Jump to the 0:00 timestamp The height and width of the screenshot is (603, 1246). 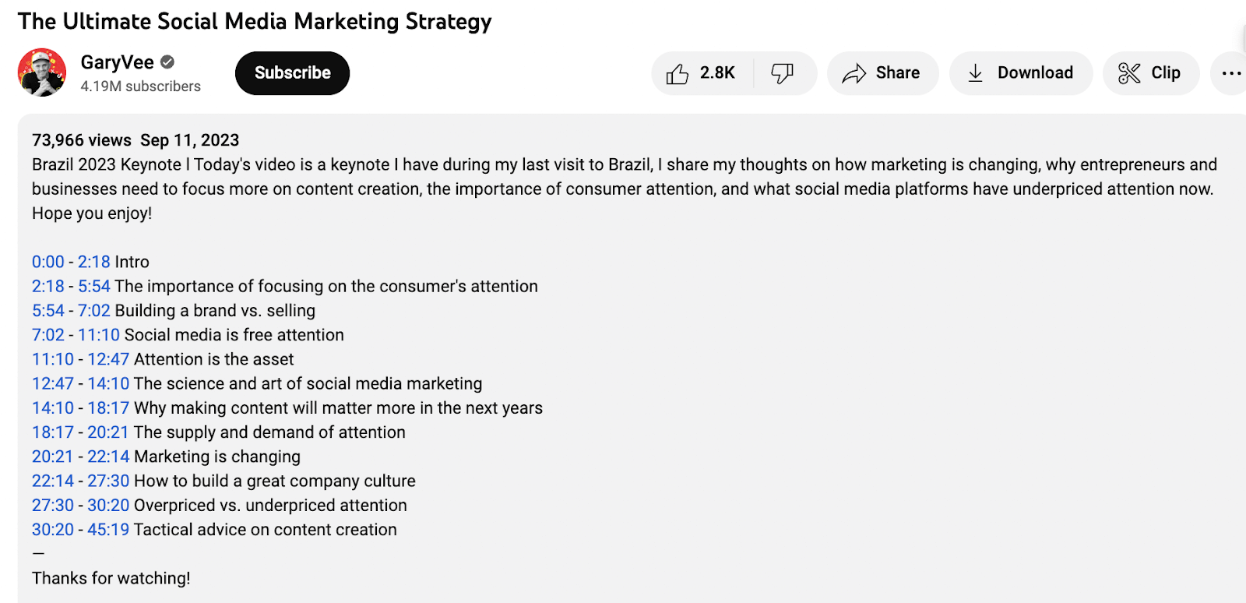point(48,262)
